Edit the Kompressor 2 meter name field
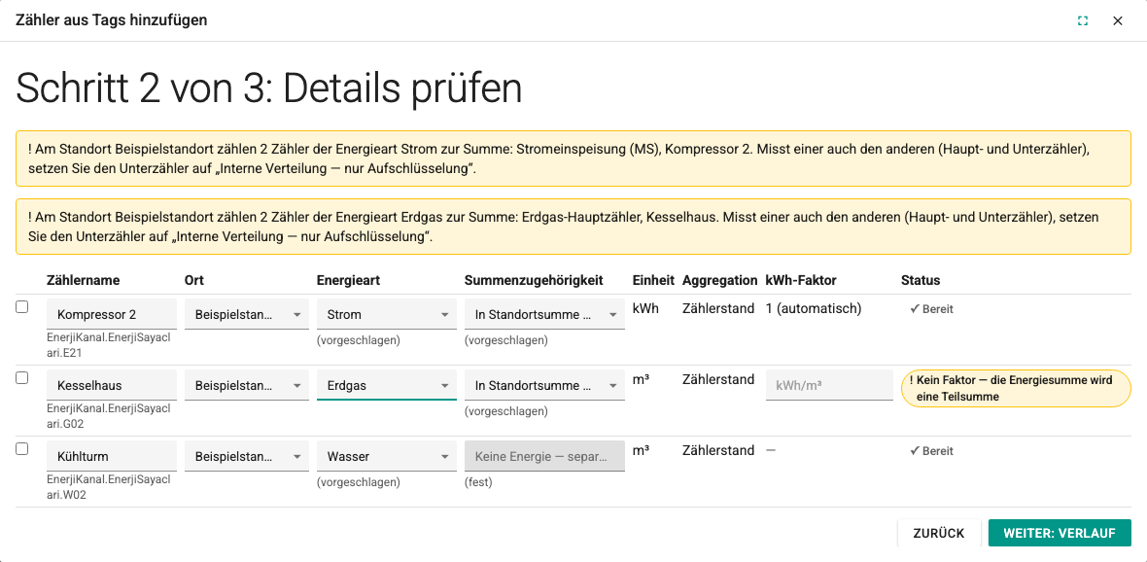 (x=112, y=314)
